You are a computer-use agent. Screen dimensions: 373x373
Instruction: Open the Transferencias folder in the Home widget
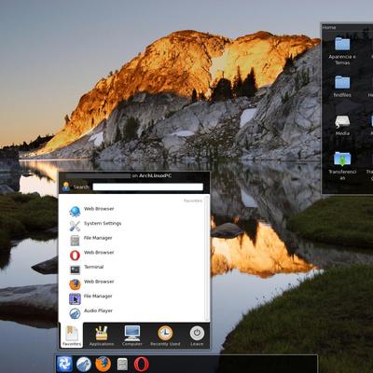[x=342, y=166]
